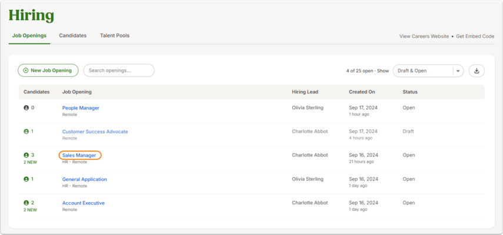Click the Created On column header

pyautogui.click(x=362, y=92)
